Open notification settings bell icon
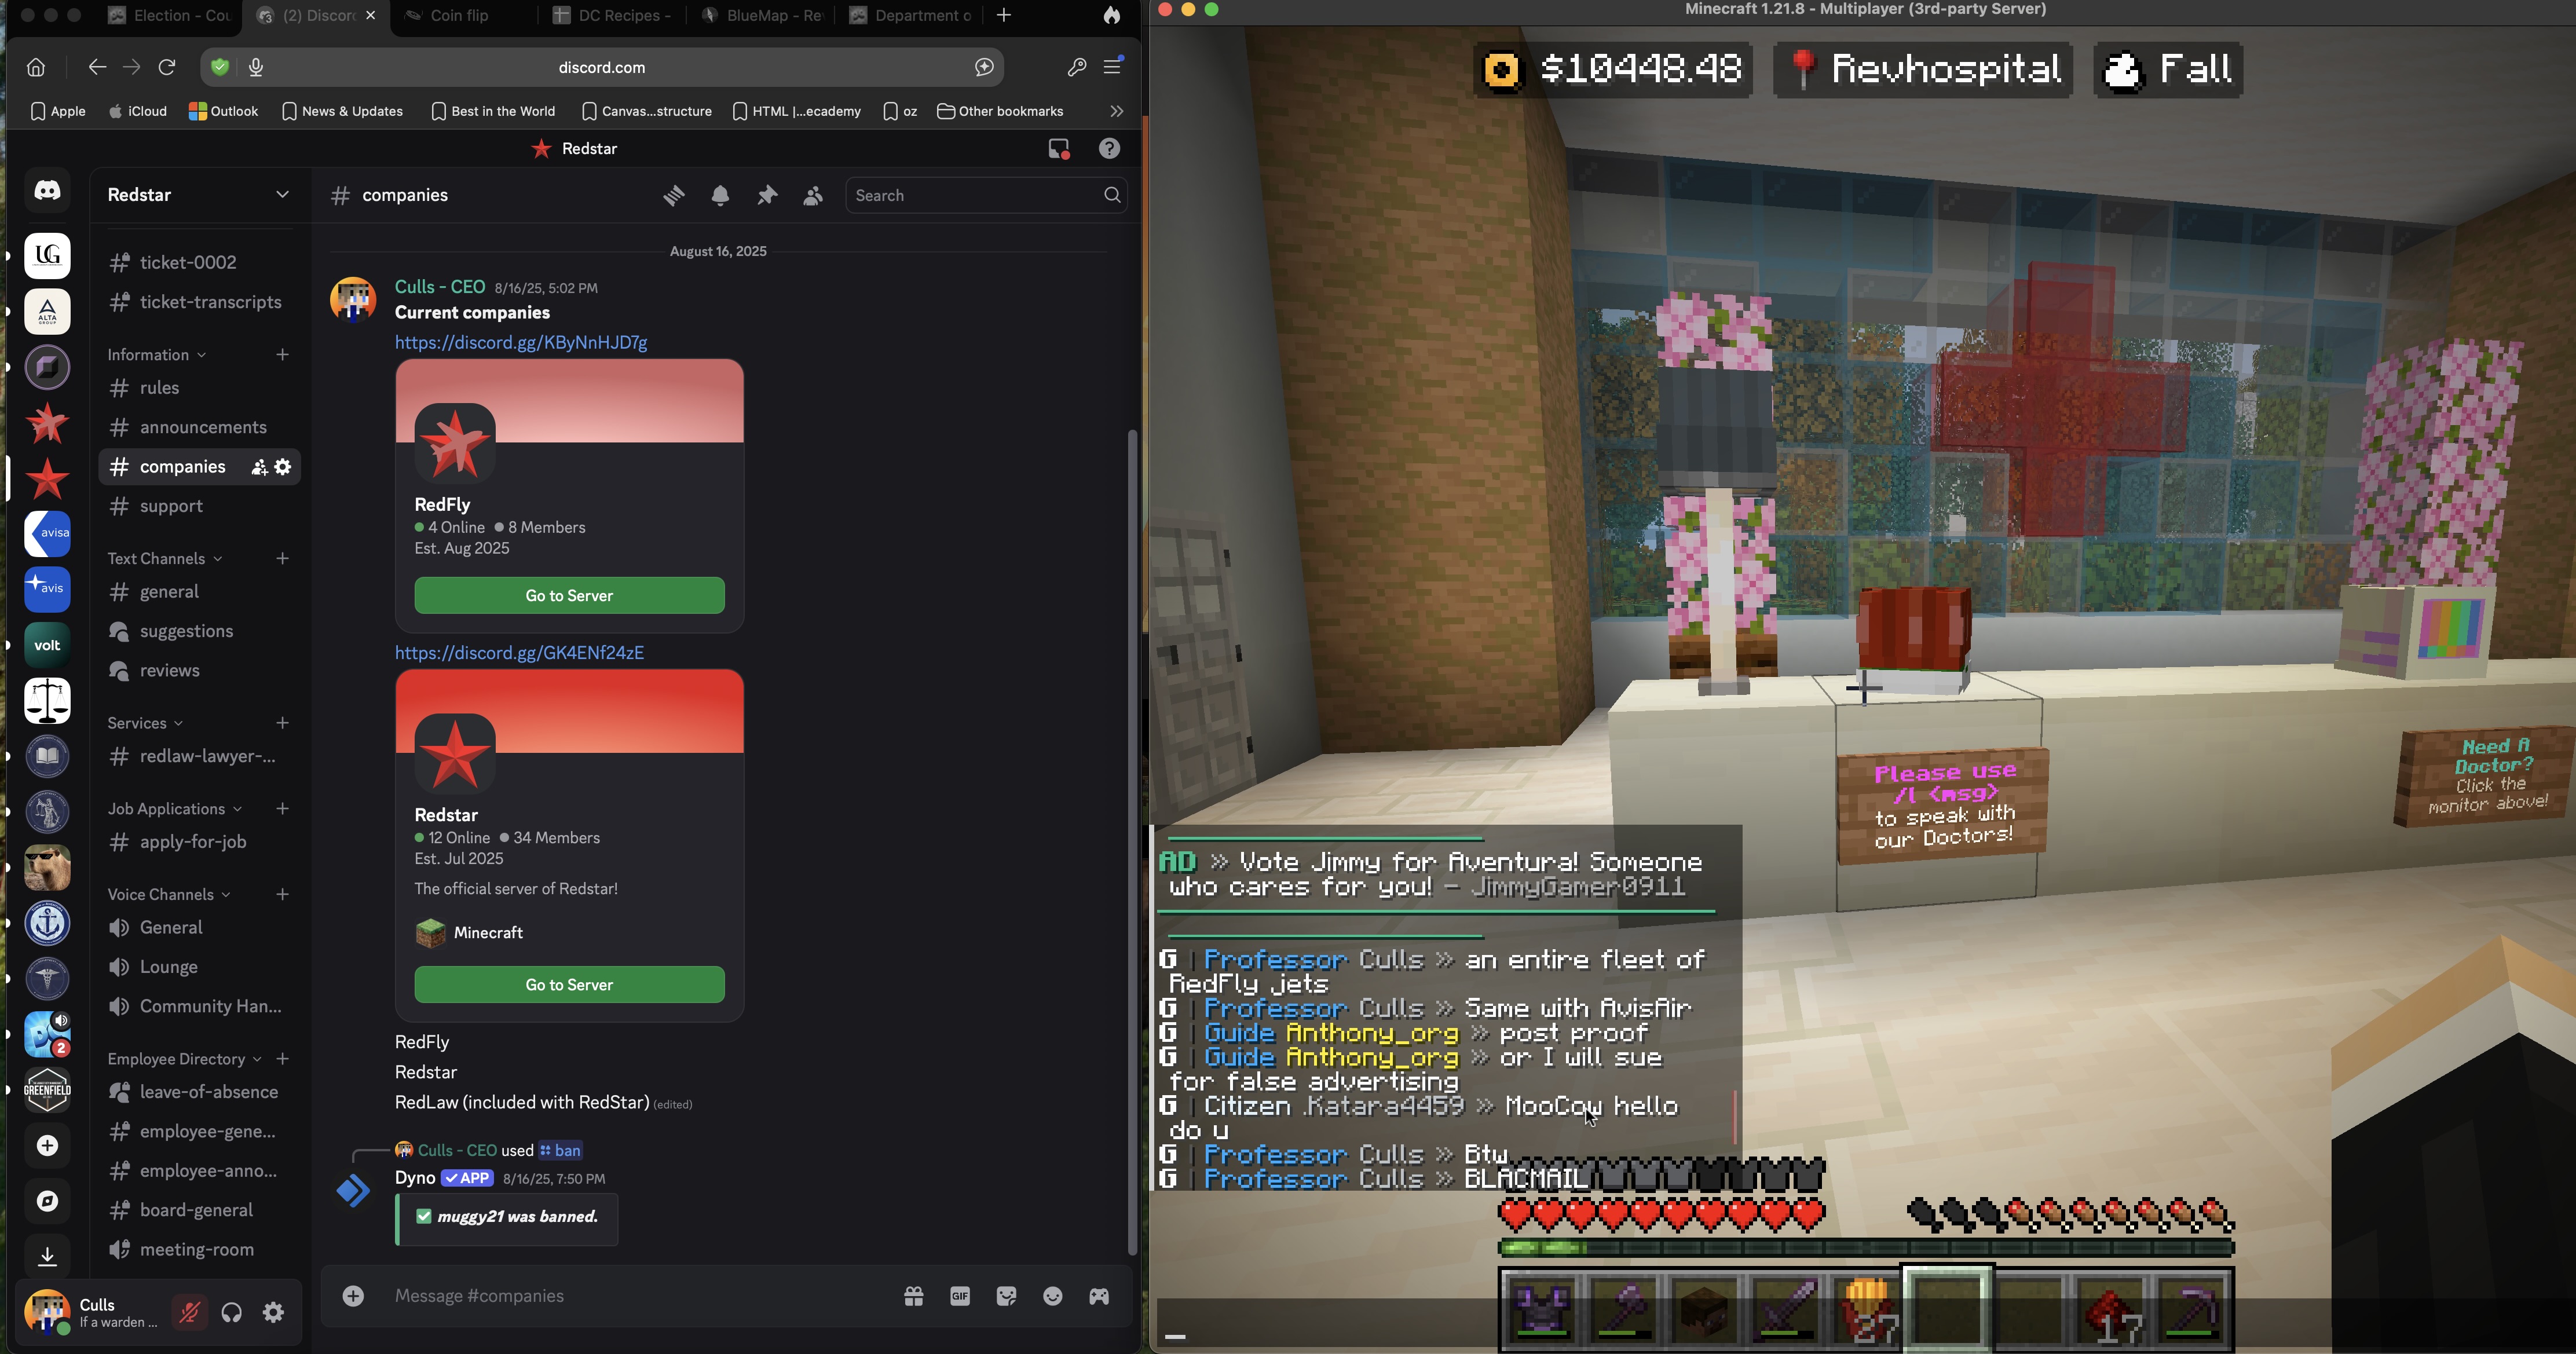2576x1354 pixels. (x=720, y=196)
